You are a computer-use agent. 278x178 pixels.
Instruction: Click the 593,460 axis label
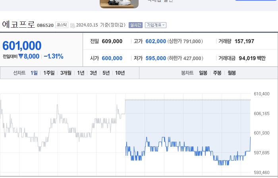(x=261, y=172)
